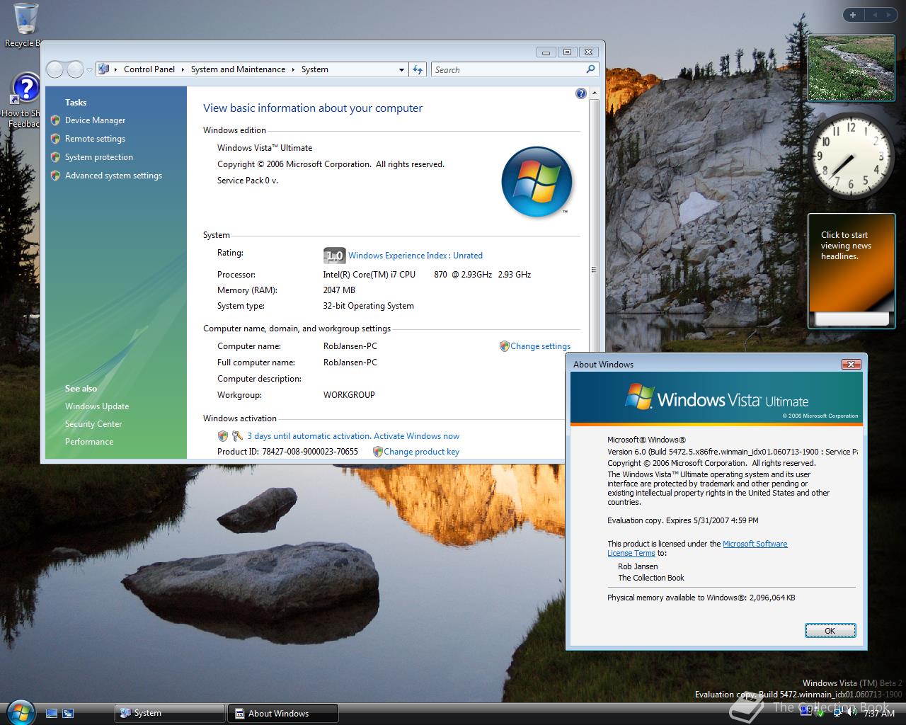This screenshot has height=725, width=906.
Task: Click news headlines feed gadget
Action: pyautogui.click(x=851, y=271)
